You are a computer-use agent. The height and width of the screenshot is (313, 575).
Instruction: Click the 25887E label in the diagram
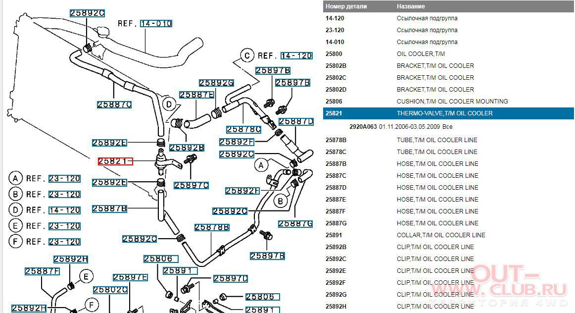coord(197,95)
